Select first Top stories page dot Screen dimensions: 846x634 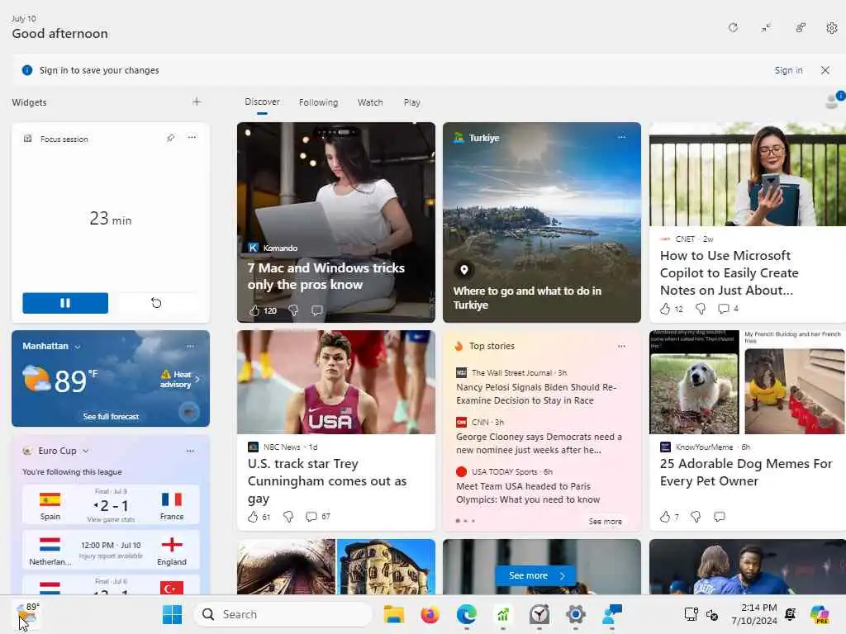point(458,521)
